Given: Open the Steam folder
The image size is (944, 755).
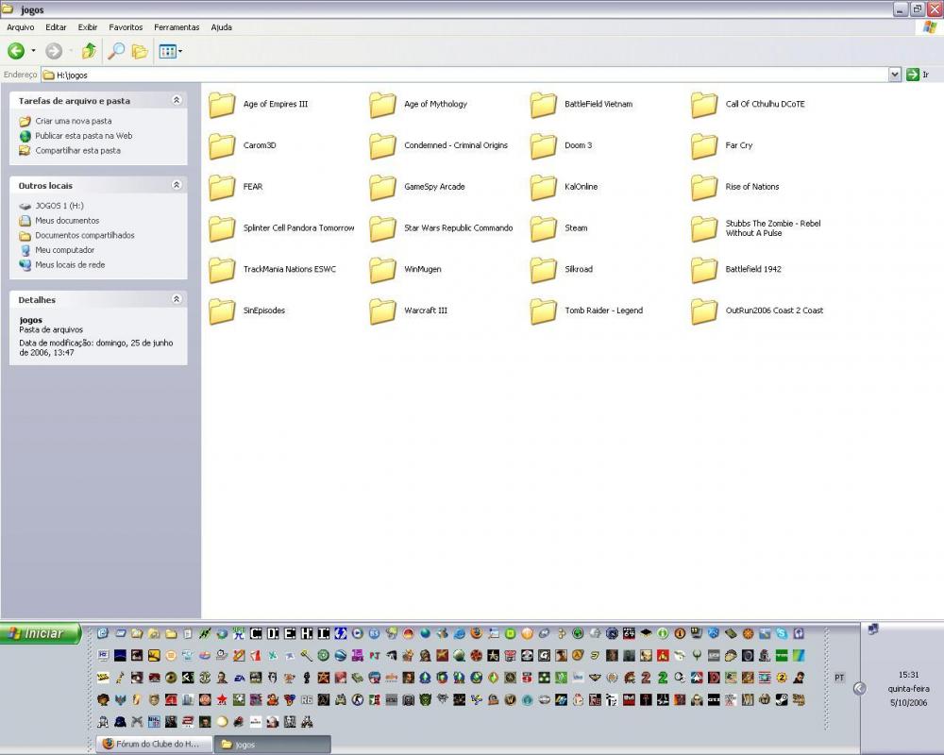Looking at the screenshot, I should (544, 228).
